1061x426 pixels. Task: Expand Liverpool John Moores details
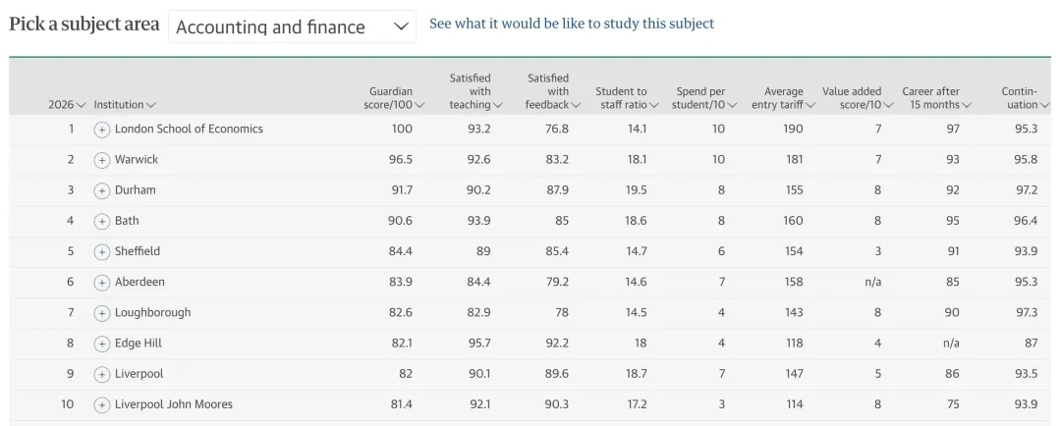point(102,404)
